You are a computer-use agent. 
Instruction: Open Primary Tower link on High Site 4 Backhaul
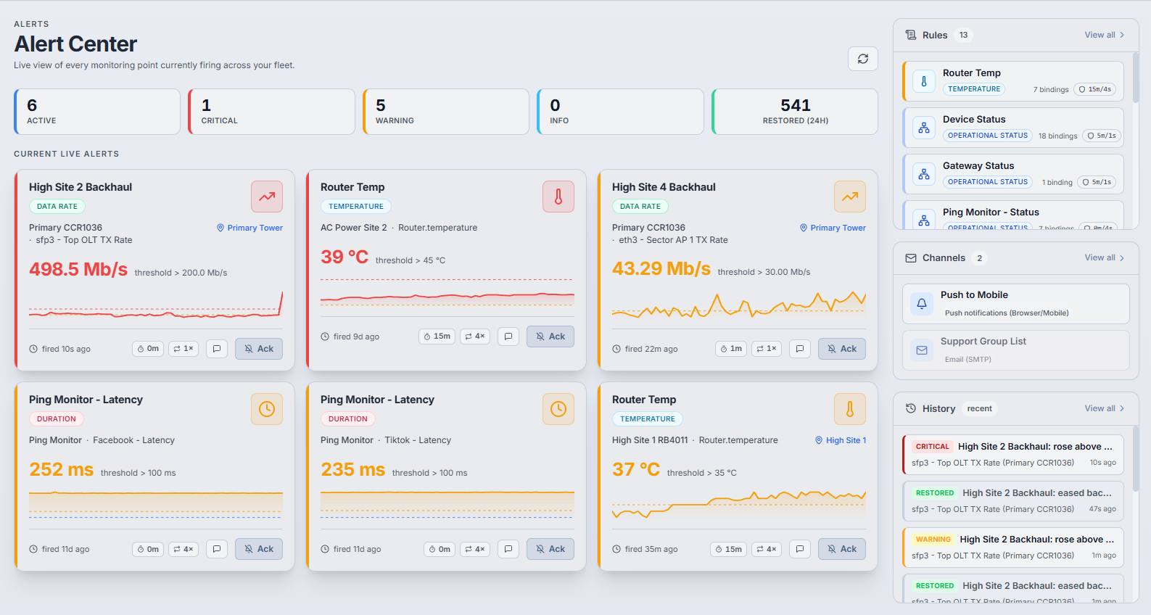point(833,228)
